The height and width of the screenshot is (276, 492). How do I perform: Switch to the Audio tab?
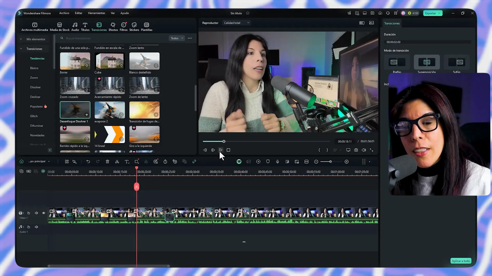click(x=75, y=27)
